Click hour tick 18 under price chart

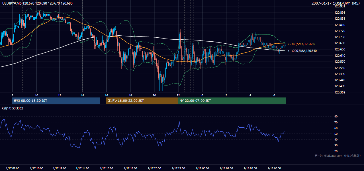click(x=130, y=95)
